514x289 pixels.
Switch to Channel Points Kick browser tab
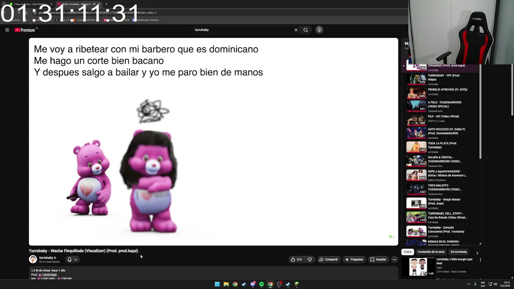[31, 4]
